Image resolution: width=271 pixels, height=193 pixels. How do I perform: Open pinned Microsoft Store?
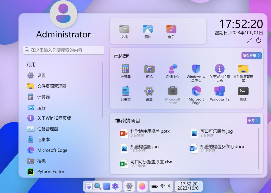coord(172,95)
